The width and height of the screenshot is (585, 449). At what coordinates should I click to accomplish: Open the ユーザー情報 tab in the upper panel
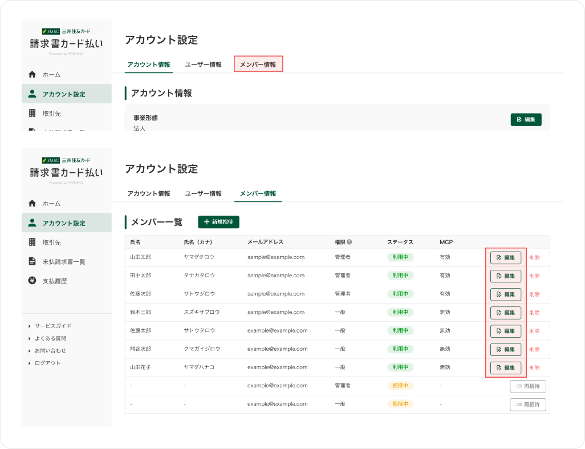click(204, 64)
